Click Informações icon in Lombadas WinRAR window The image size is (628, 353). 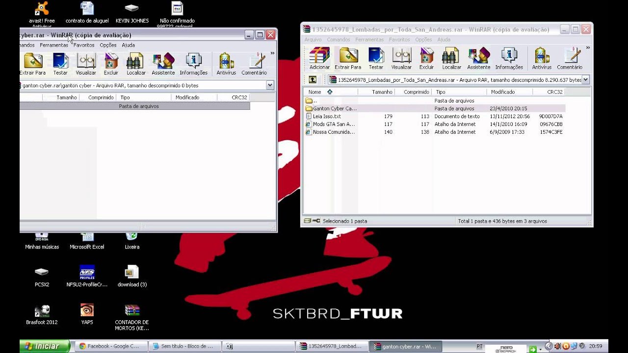tap(509, 58)
